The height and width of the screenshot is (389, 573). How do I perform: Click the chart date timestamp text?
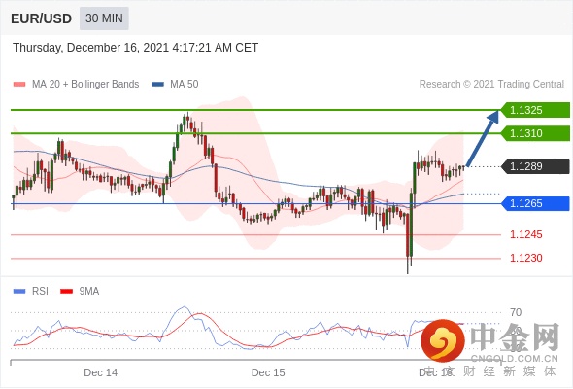pyautogui.click(x=136, y=48)
